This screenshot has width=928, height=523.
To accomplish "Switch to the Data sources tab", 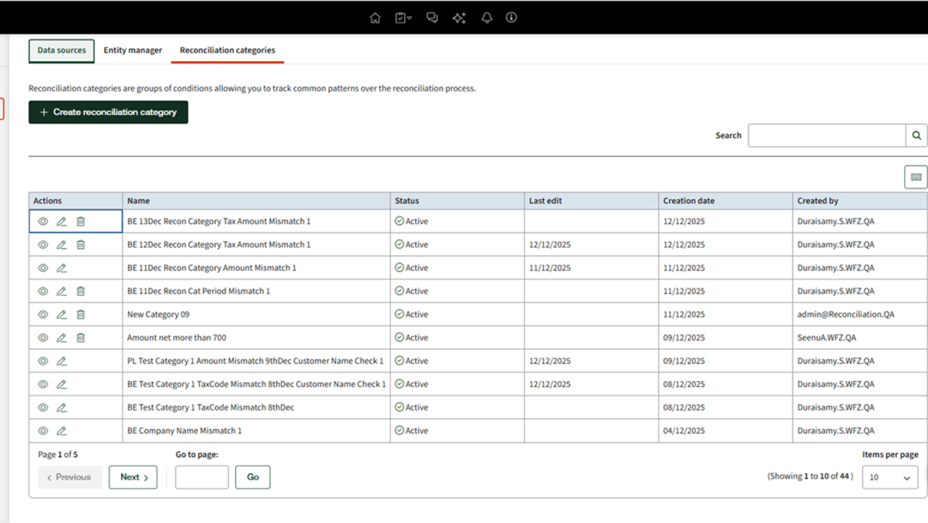I will pos(62,51).
